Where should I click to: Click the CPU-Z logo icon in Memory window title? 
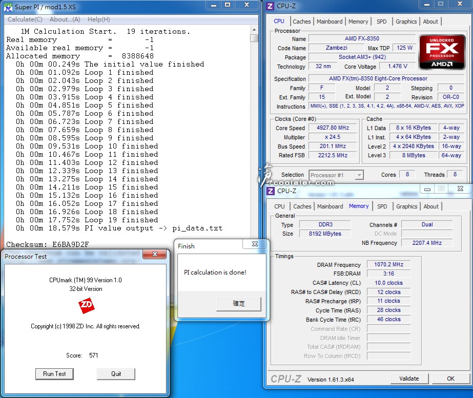click(271, 191)
